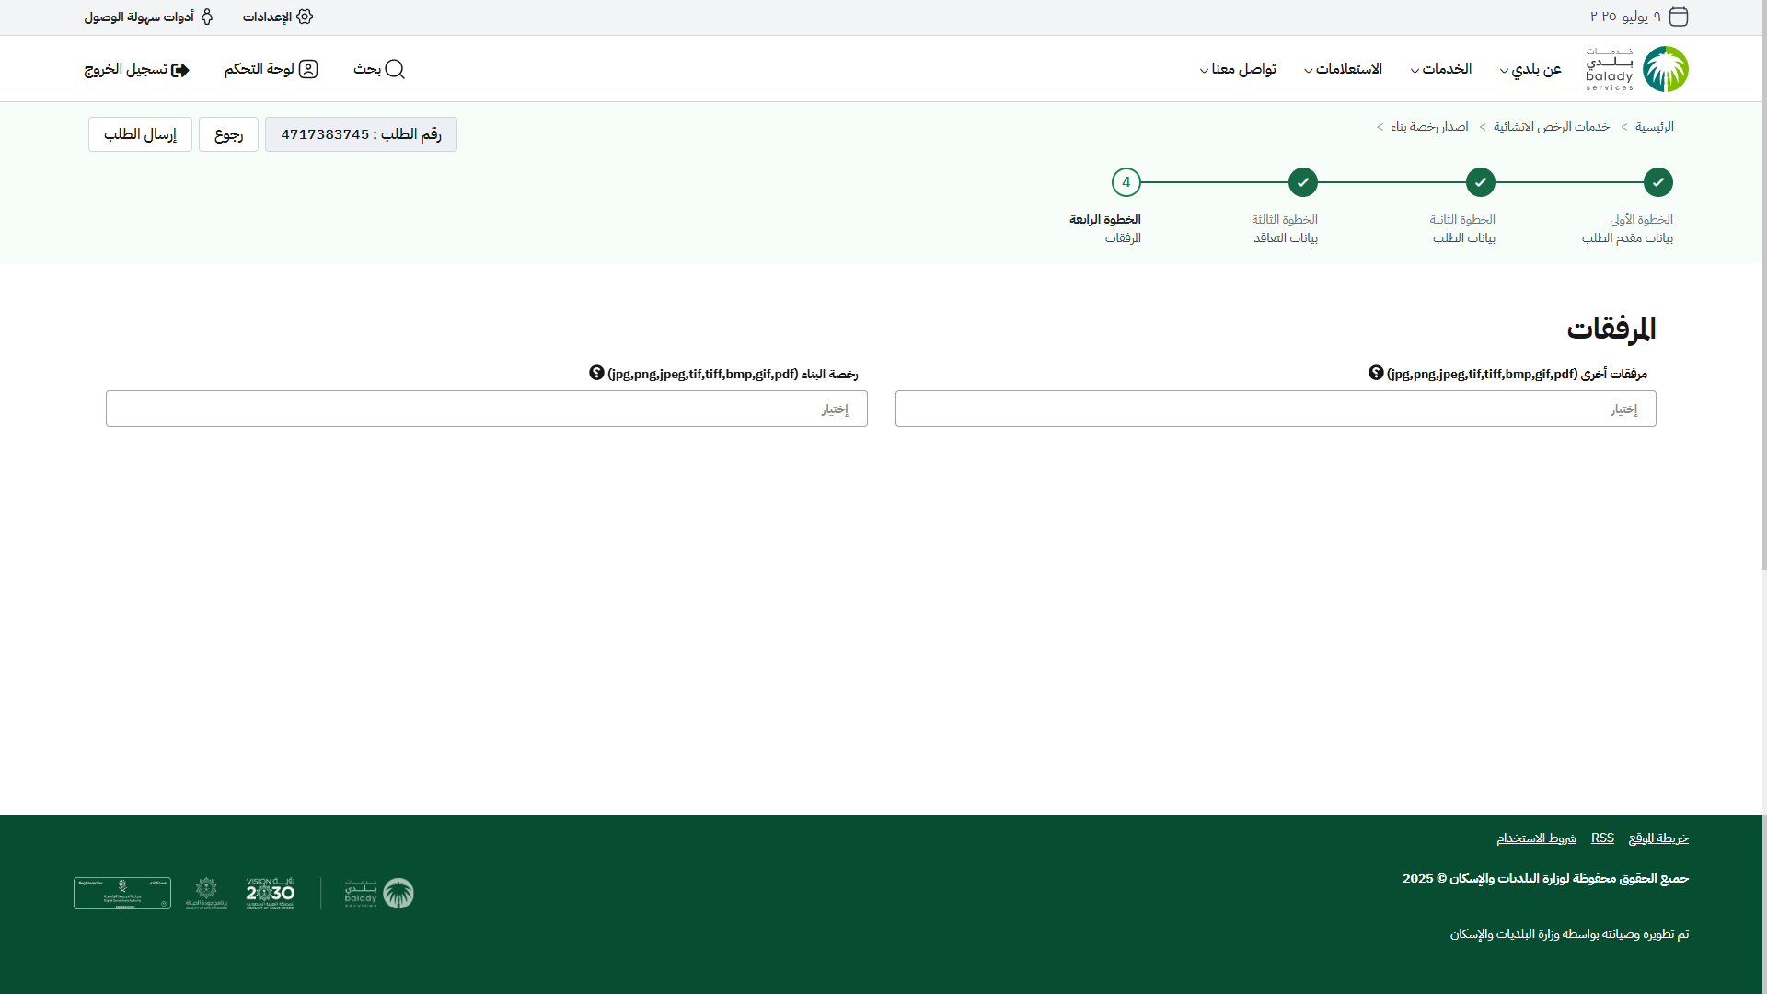Open the settings gear icon
The height and width of the screenshot is (994, 1767).
pos(305,17)
